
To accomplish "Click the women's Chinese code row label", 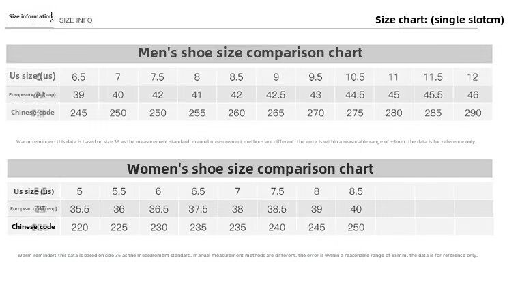I will coord(33,226).
